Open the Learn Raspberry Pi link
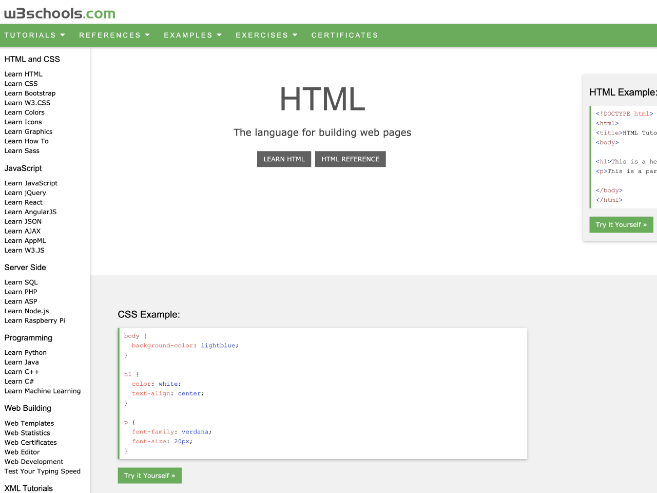The image size is (657, 493). click(x=35, y=321)
